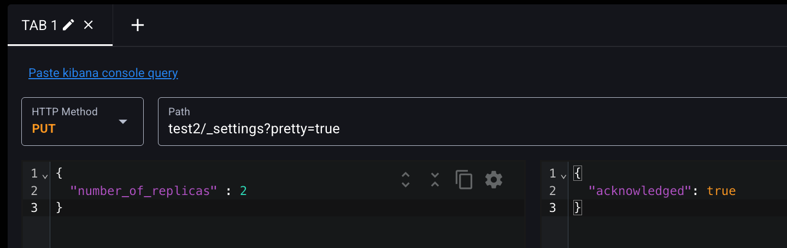787x248 pixels.
Task: Fold line 1 in the response editor
Action: [563, 175]
